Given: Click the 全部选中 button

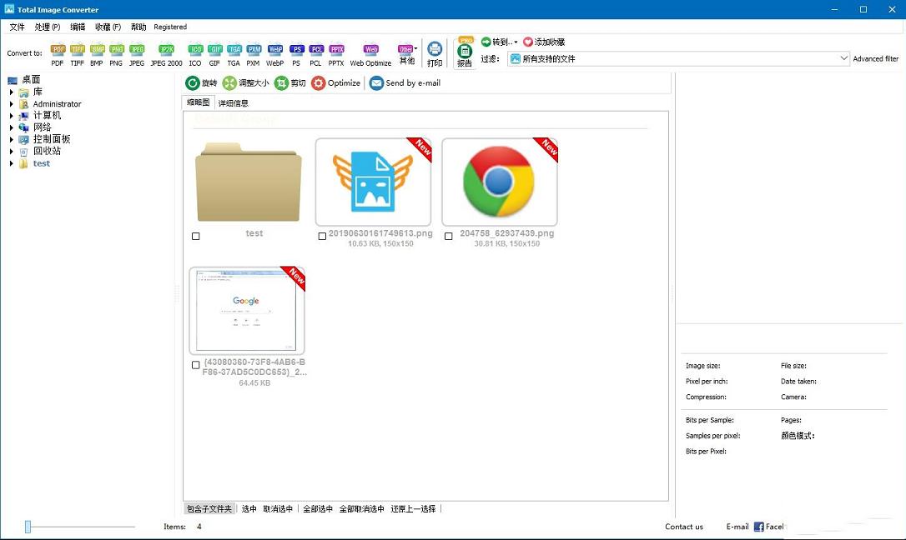Looking at the screenshot, I should coord(318,508).
